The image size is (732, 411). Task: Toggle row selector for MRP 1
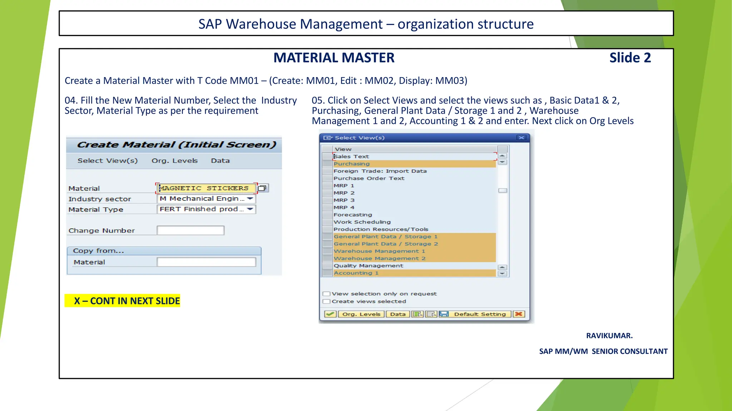pyautogui.click(x=327, y=186)
